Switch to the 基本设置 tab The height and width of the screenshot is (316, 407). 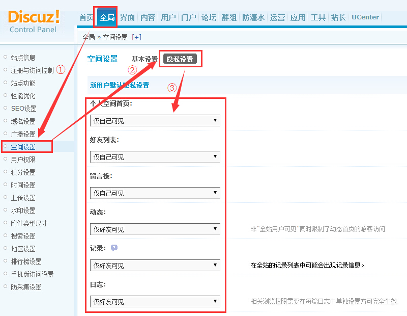144,59
